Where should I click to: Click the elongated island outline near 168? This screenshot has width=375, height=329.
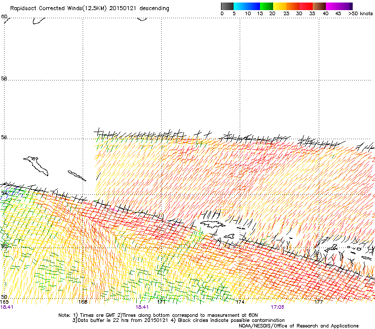click(77, 176)
